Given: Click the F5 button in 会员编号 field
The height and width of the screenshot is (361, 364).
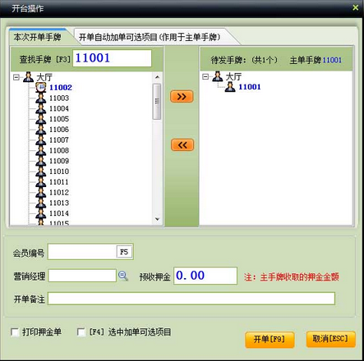Looking at the screenshot, I should 124,252.
